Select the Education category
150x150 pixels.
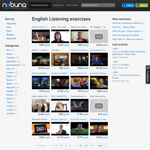pos(11,61)
